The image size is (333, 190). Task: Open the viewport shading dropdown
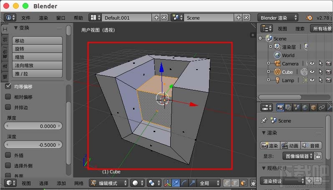pyautogui.click(x=137, y=183)
